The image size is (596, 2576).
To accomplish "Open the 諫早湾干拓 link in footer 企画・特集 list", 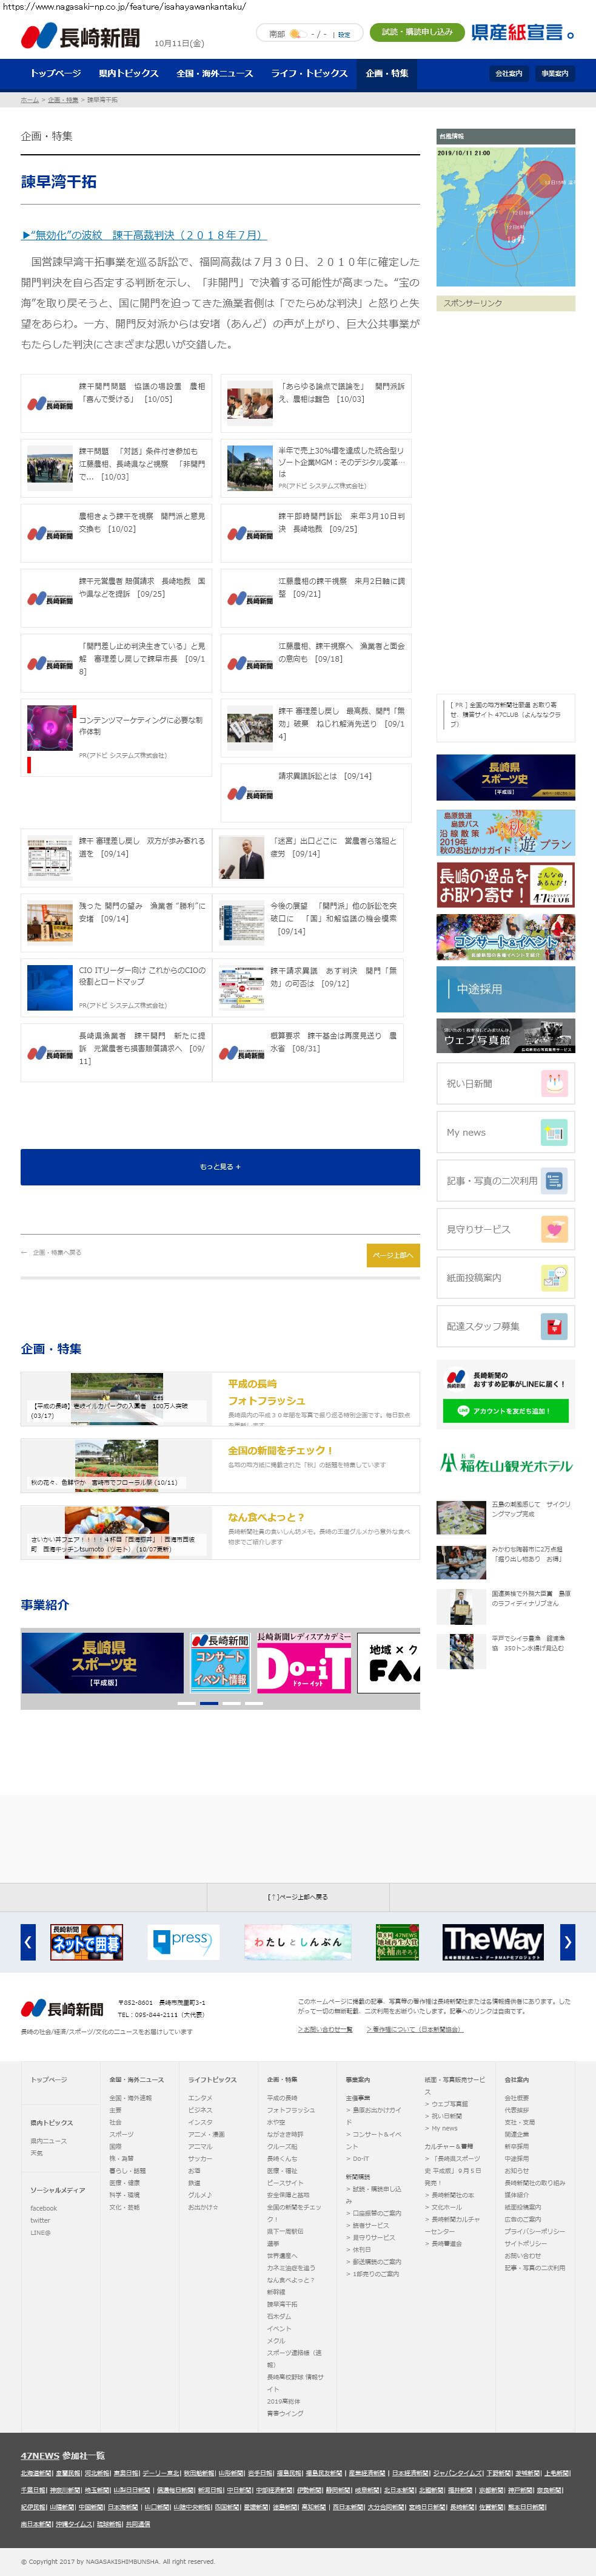I will tap(281, 2304).
